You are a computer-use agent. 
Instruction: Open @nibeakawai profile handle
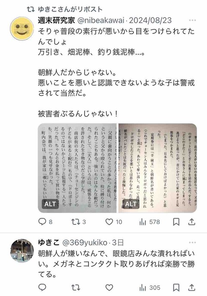[x=101, y=20]
